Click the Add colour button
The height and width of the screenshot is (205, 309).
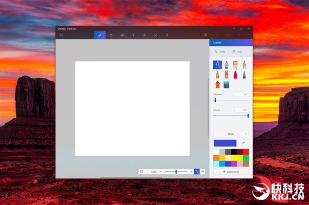click(x=231, y=172)
